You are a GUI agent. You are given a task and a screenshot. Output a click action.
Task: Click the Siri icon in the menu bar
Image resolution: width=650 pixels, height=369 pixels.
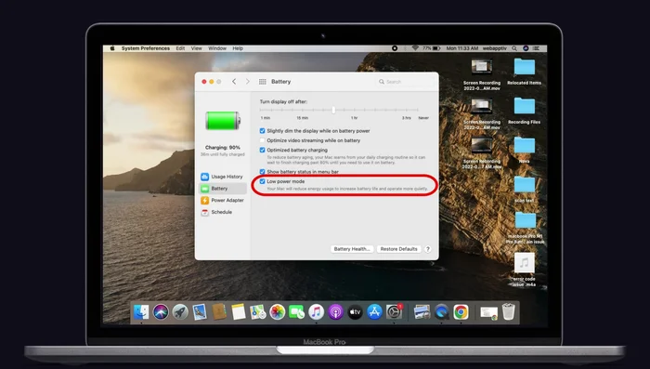pos(526,48)
